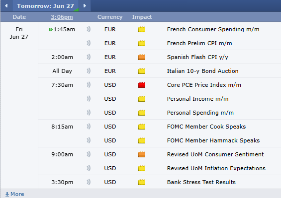
Task: Open time settings via 3:06pm link
Action: pos(62,17)
